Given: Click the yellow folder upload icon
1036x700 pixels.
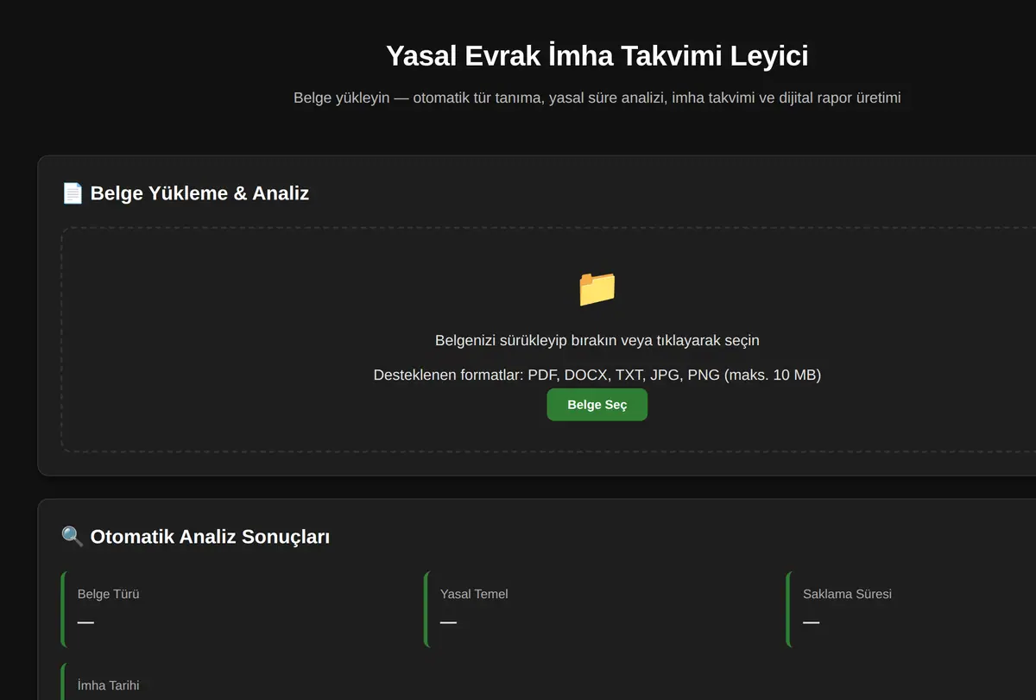Looking at the screenshot, I should pos(597,288).
